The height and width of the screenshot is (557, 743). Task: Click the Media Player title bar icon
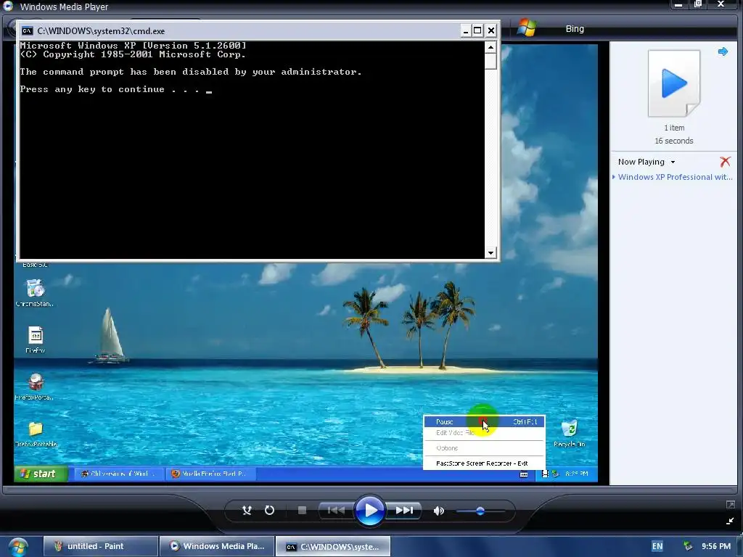tap(7, 7)
